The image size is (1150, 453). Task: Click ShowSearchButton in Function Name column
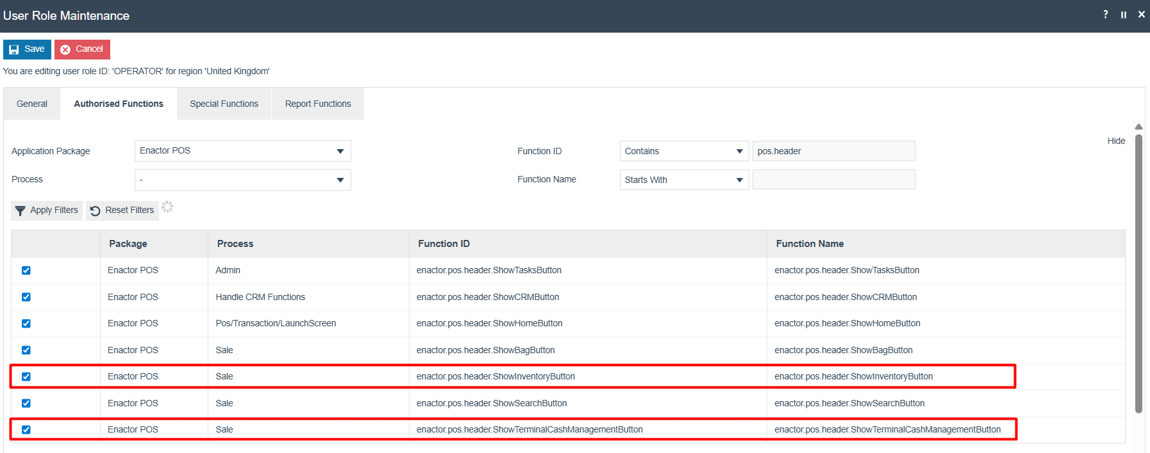click(849, 403)
